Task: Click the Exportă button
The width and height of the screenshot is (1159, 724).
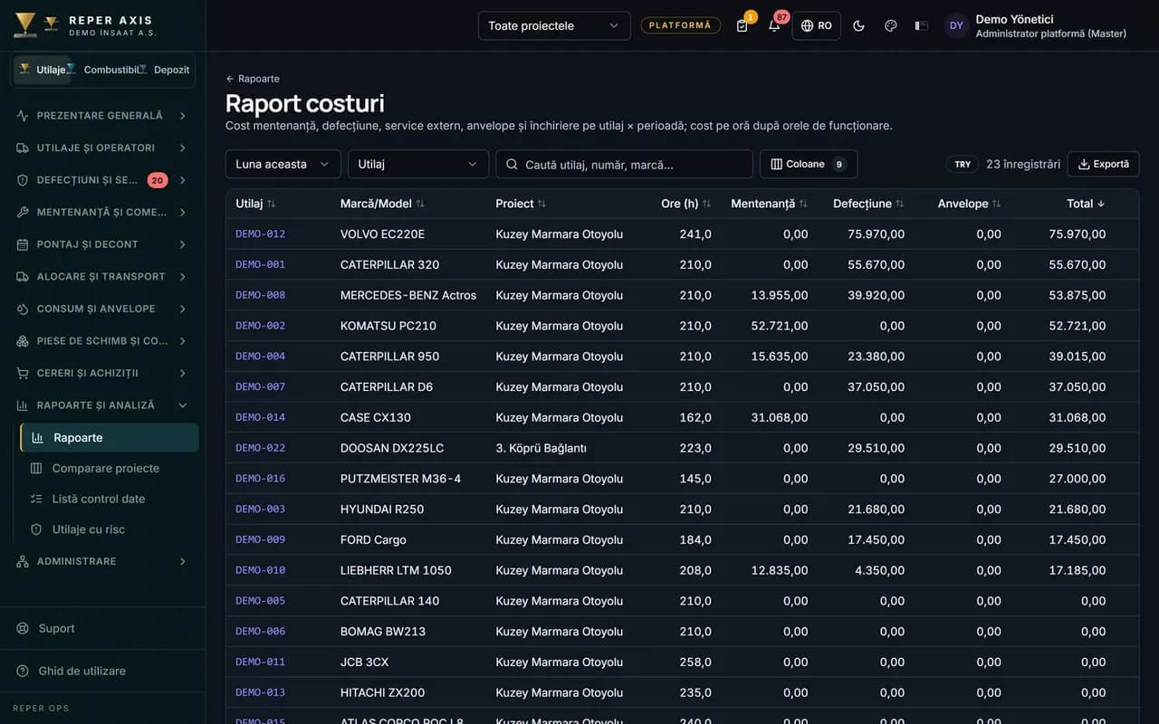Action: pos(1103,164)
